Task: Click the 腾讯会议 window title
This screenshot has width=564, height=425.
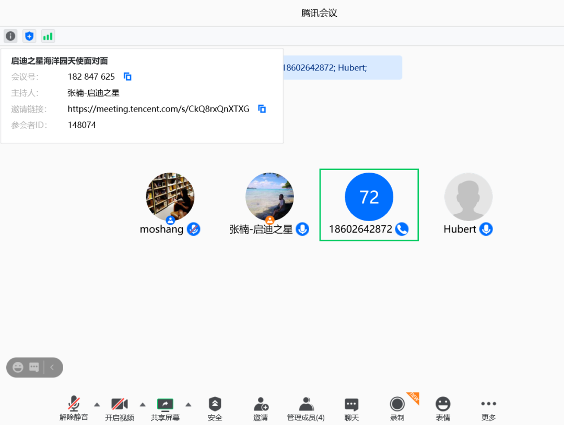Action: pos(319,13)
